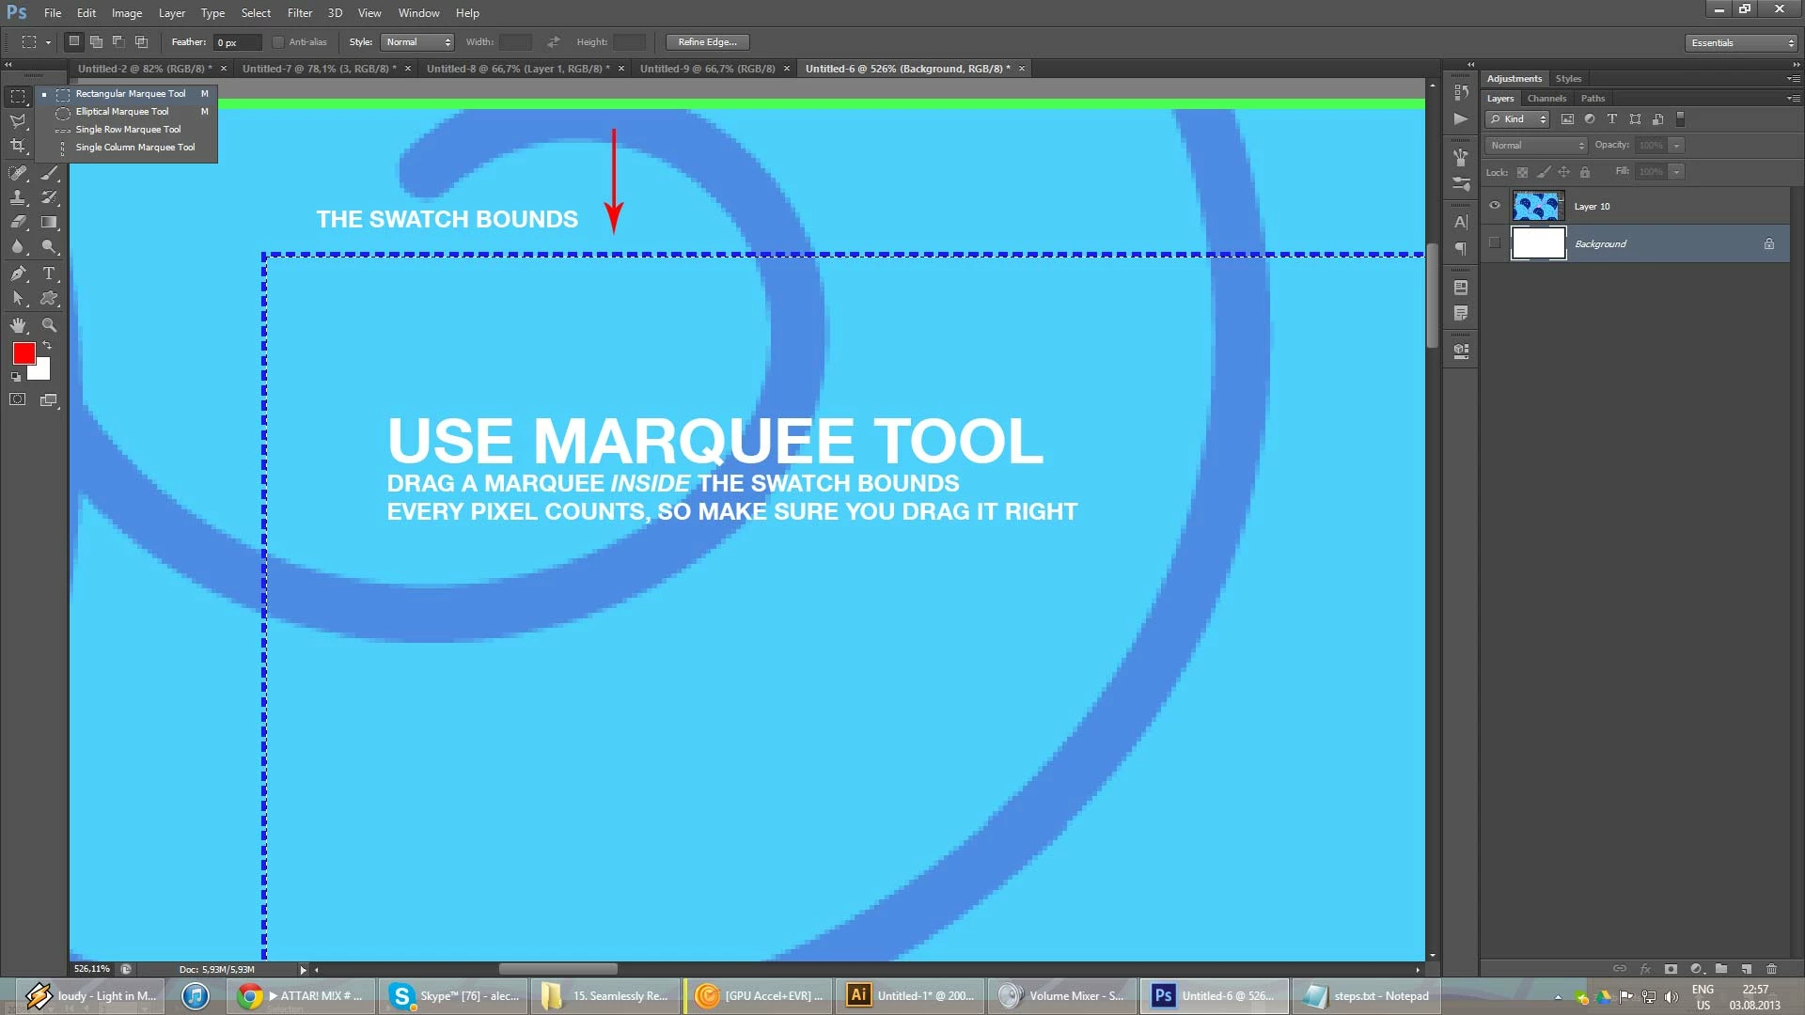Select the Pen tool
The height and width of the screenshot is (1015, 1805).
coord(18,273)
